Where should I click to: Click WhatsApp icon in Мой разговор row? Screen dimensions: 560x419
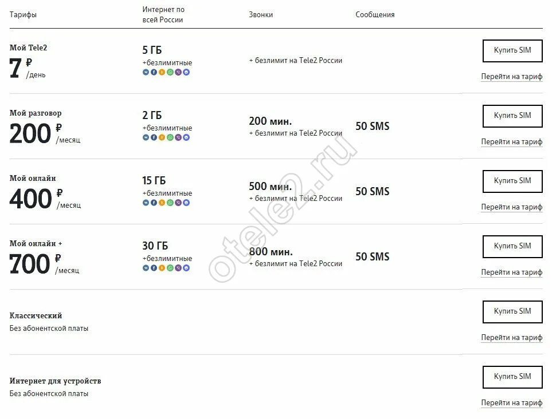click(x=170, y=137)
